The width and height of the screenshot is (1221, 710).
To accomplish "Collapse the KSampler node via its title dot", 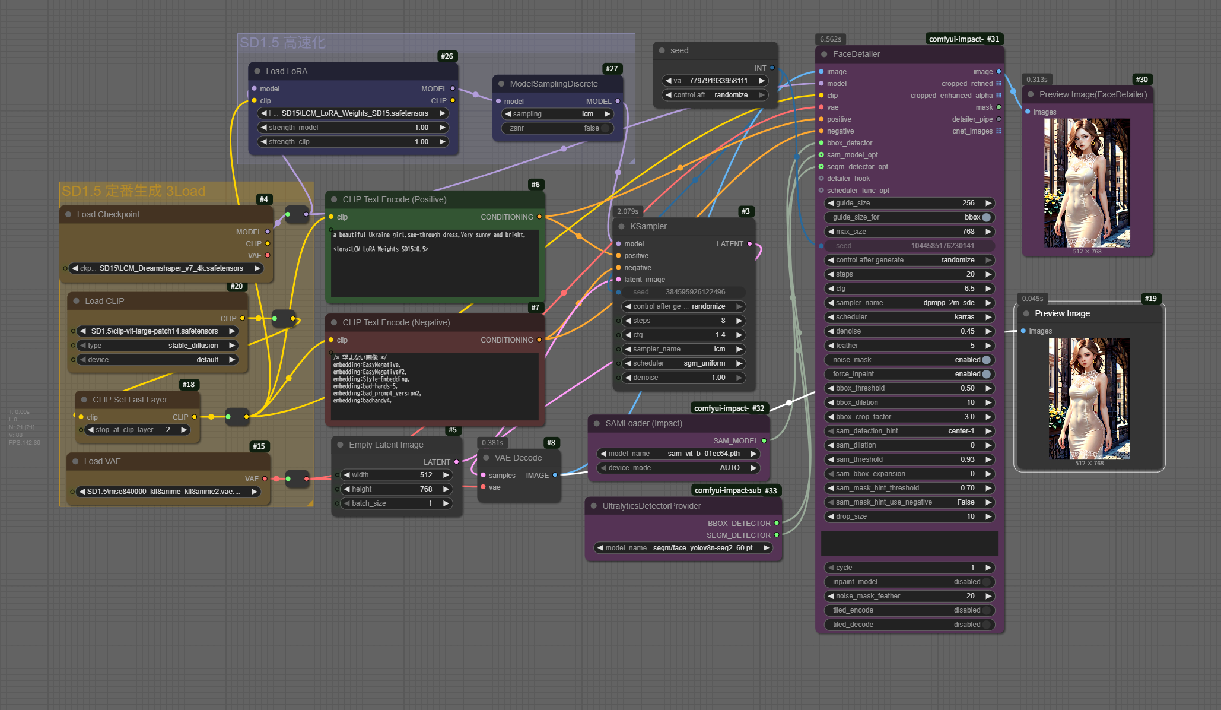I will 621,226.
